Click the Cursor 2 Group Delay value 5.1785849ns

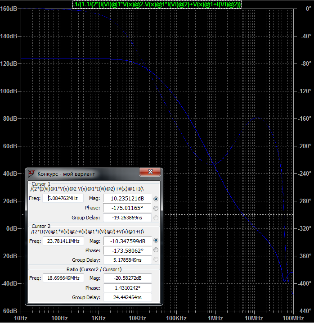click(x=128, y=260)
